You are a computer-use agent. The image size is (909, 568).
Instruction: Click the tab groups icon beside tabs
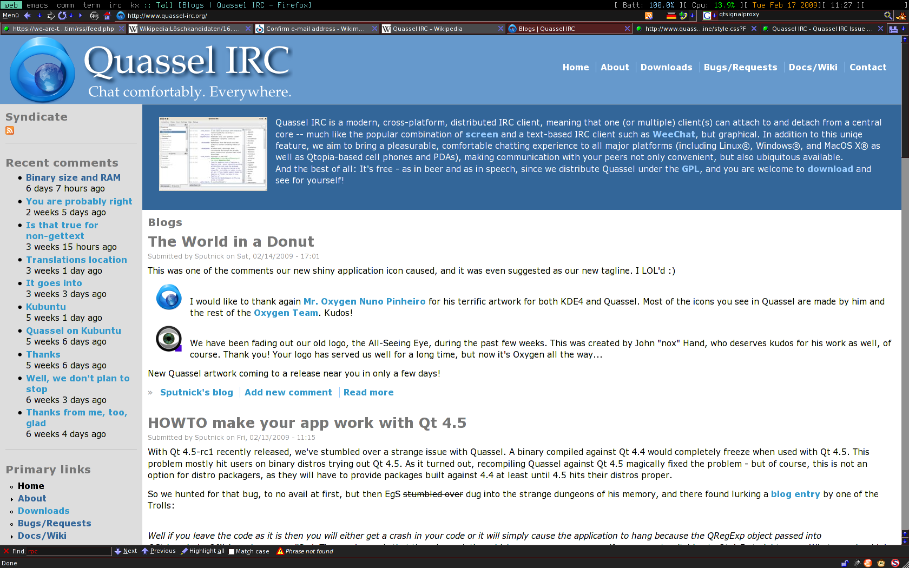[x=893, y=29]
